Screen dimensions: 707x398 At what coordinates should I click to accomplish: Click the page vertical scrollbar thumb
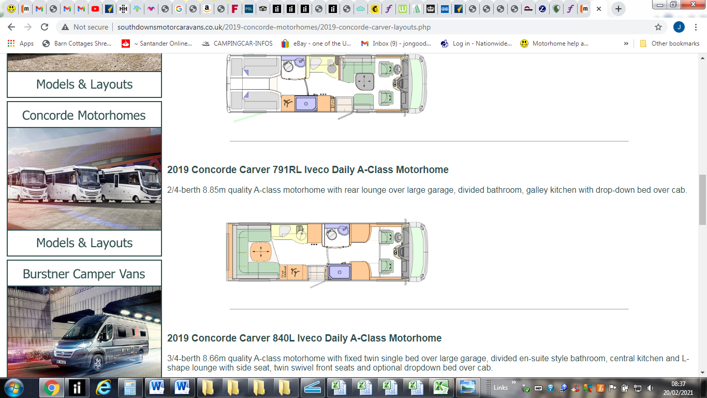[702, 200]
